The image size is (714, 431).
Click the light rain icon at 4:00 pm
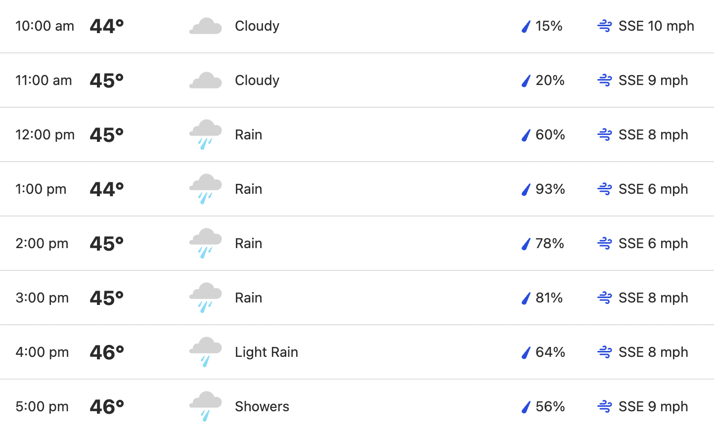(x=206, y=352)
